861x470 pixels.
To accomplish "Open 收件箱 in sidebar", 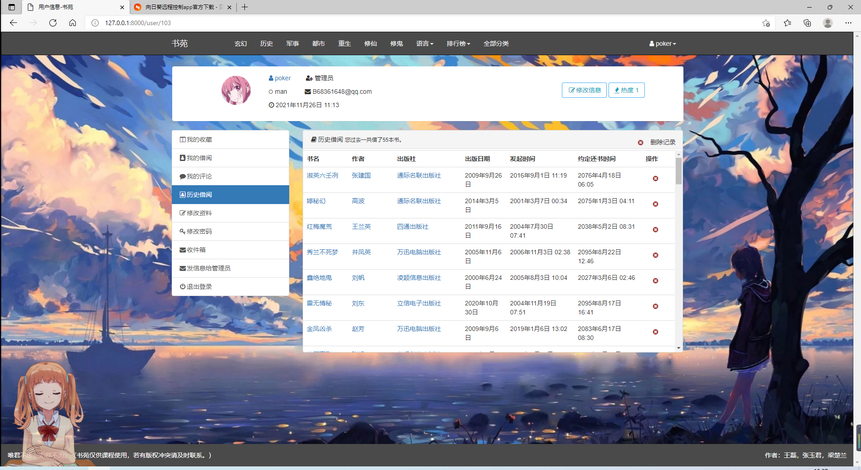I will [230, 250].
